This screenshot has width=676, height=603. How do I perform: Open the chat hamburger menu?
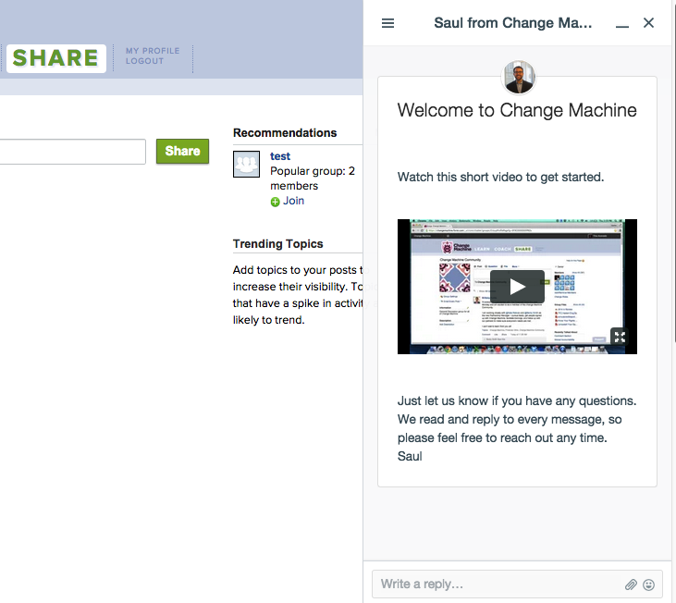click(x=387, y=23)
